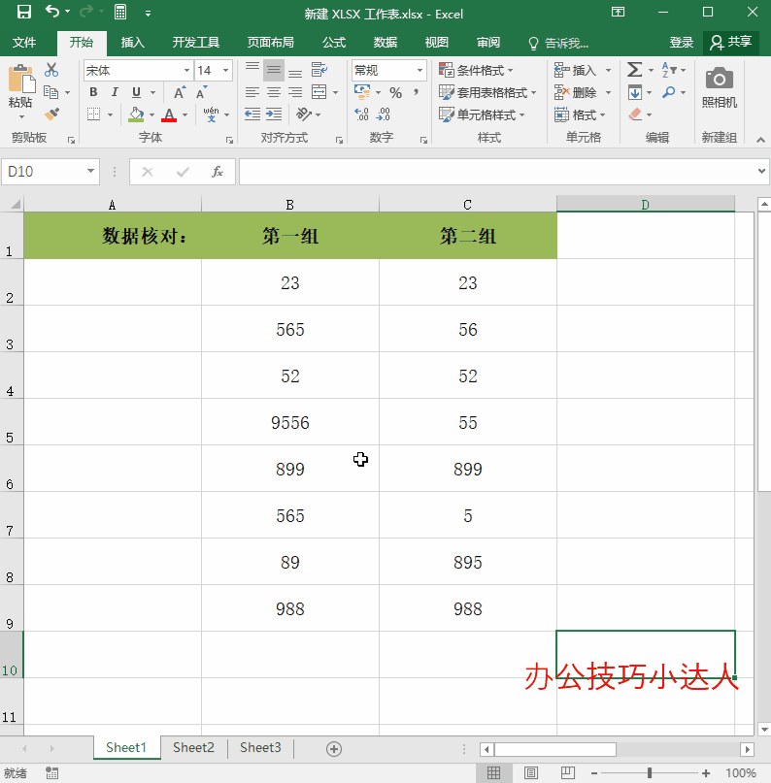Click inside the formula bar input field
771x783 pixels.
(x=495, y=172)
